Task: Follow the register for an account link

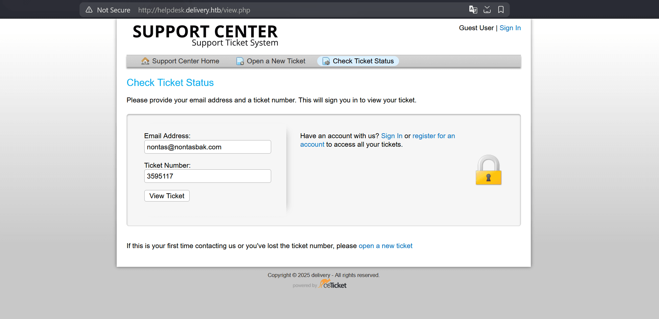Action: coord(433,136)
